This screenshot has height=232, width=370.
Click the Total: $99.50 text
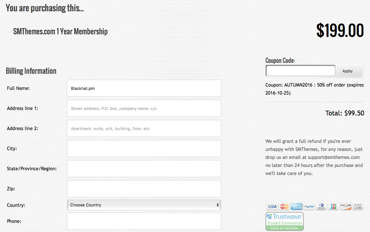(x=344, y=113)
